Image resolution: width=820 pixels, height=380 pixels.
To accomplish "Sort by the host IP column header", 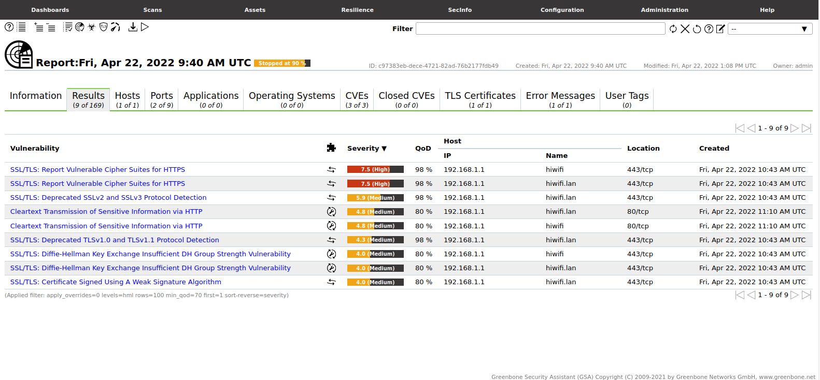I will point(447,156).
